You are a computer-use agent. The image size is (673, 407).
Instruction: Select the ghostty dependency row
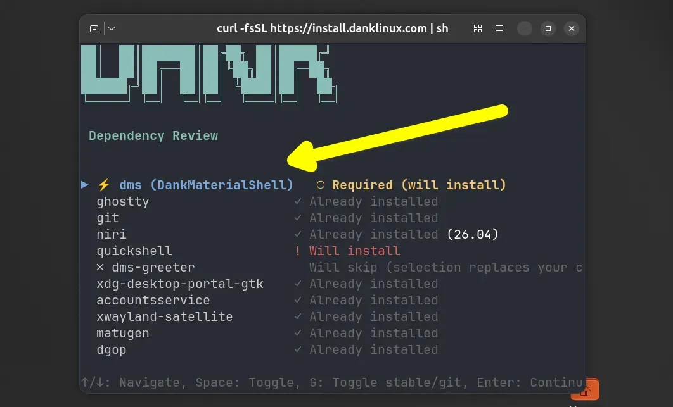(x=267, y=201)
